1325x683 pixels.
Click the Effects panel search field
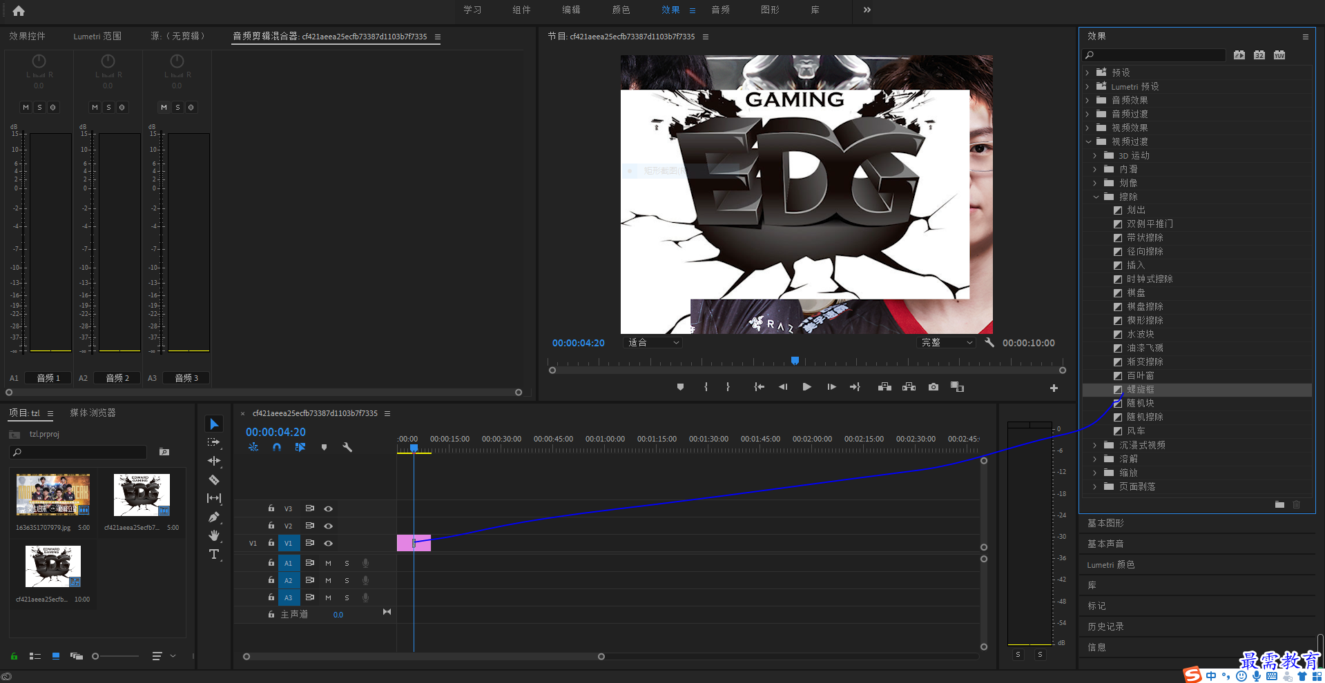pos(1154,55)
